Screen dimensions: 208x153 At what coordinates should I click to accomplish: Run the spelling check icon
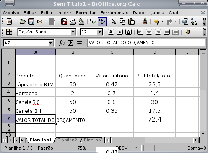[93, 21]
